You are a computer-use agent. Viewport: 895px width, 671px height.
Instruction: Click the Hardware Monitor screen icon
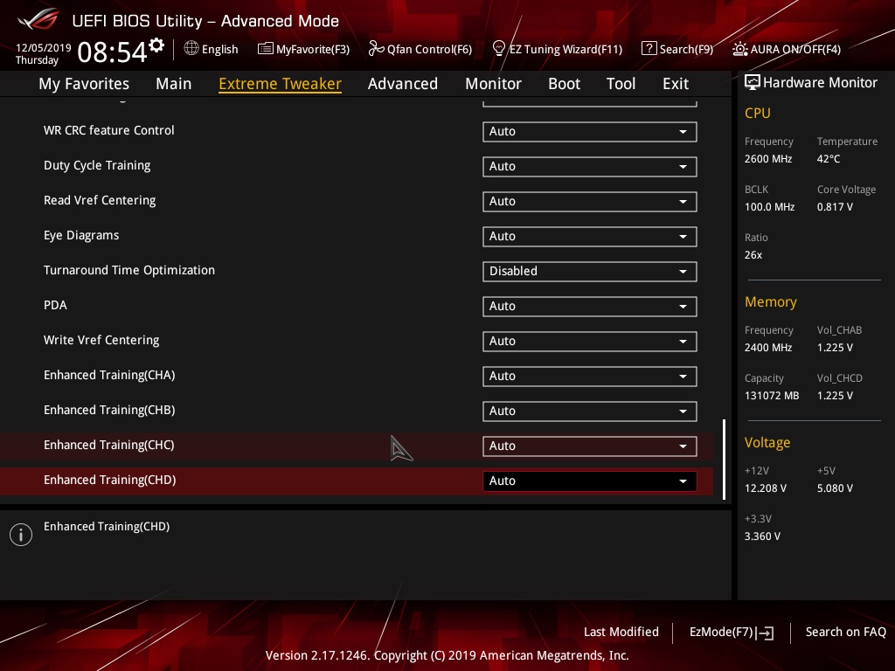click(x=753, y=83)
